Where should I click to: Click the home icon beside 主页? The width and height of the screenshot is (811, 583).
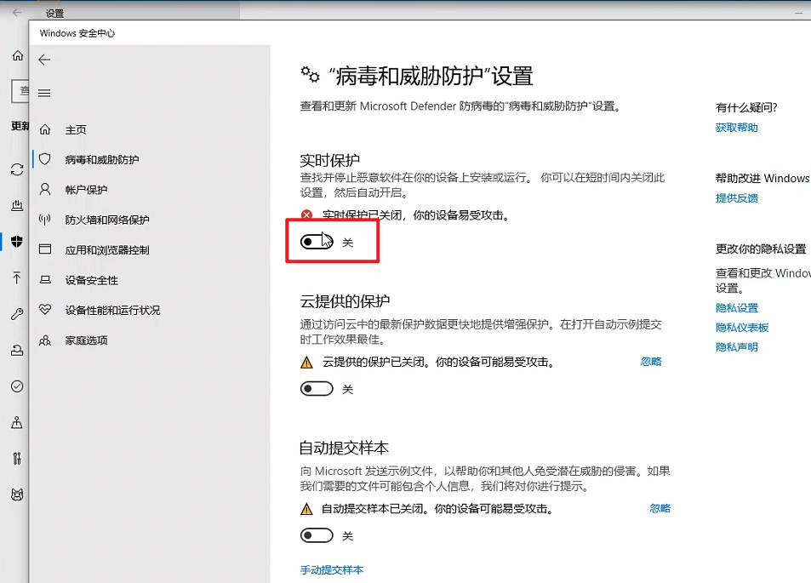46,129
